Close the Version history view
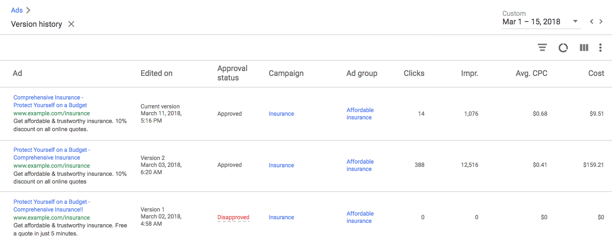The width and height of the screenshot is (612, 242). [71, 24]
